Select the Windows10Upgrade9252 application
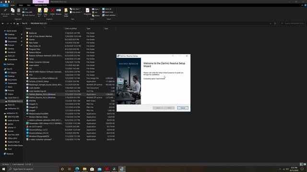 point(39,136)
